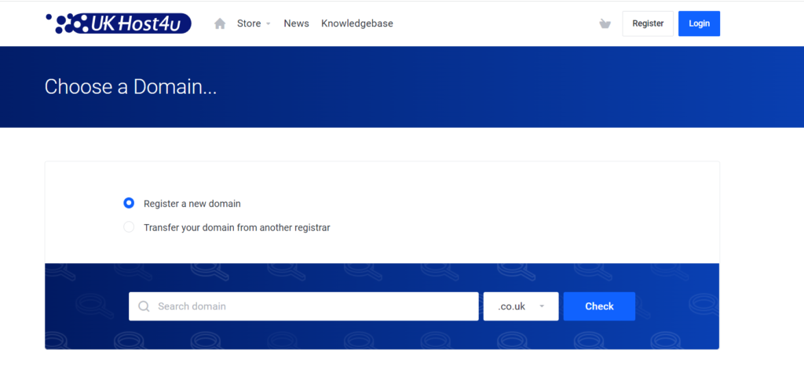
Task: View the shopping basket icon
Action: (605, 24)
